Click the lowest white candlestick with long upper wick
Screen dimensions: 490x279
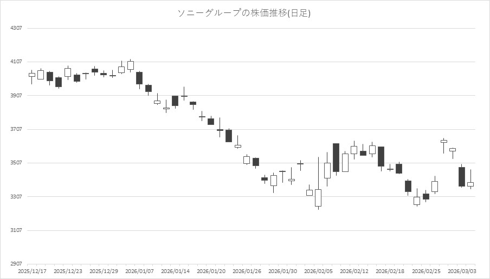(x=318, y=197)
